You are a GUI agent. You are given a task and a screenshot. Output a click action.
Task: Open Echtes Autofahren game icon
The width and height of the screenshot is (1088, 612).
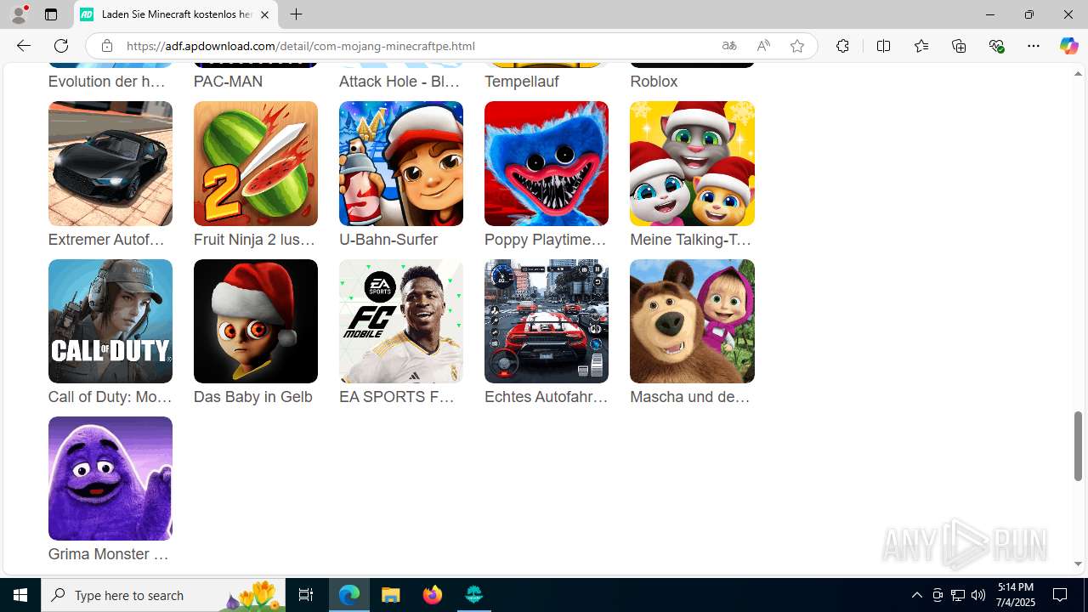547,321
